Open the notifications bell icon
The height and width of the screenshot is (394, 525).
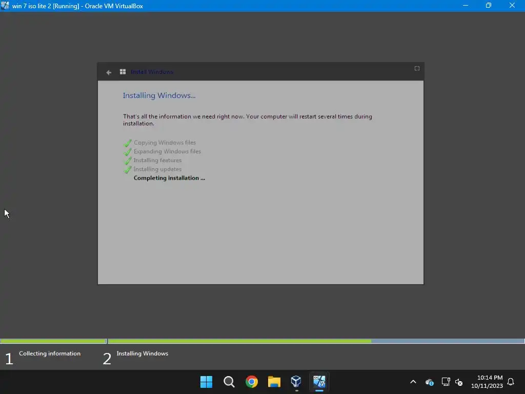pyautogui.click(x=511, y=382)
